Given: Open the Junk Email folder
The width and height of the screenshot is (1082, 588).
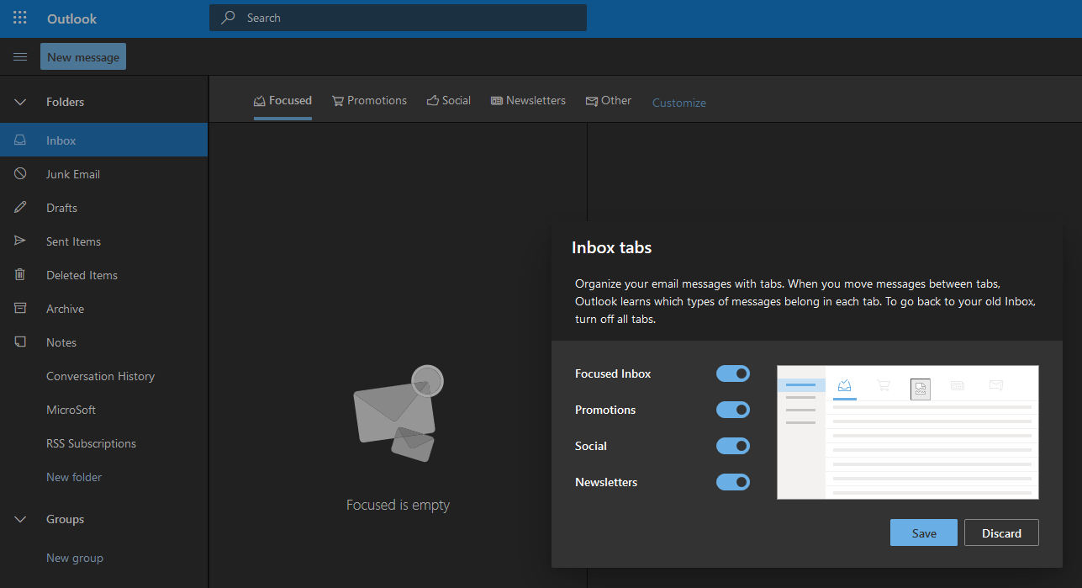Looking at the screenshot, I should click(103, 174).
